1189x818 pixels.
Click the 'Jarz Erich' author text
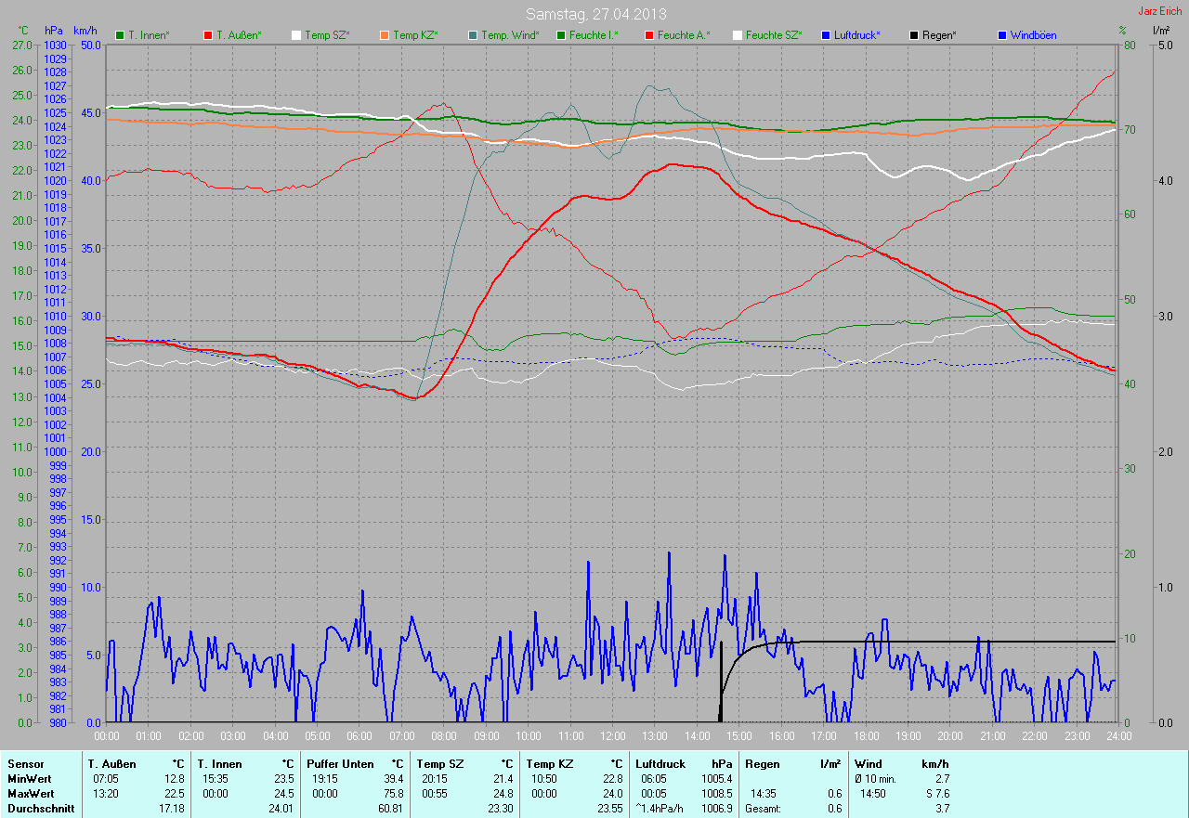click(x=1160, y=11)
